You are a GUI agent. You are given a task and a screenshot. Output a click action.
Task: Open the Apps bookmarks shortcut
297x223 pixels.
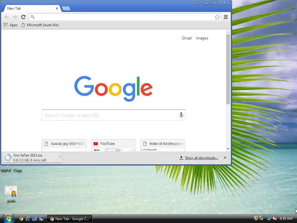(11, 25)
